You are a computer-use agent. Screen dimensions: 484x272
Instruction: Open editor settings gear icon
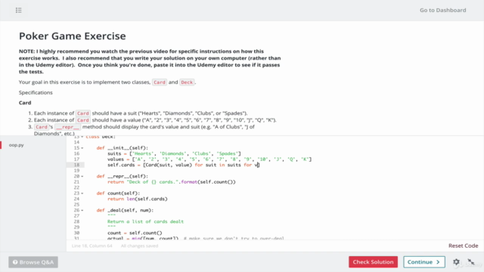(x=456, y=262)
